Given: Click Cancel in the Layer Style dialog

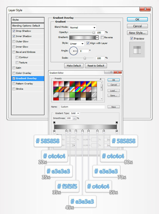Looking at the screenshot, I should 137,26.
